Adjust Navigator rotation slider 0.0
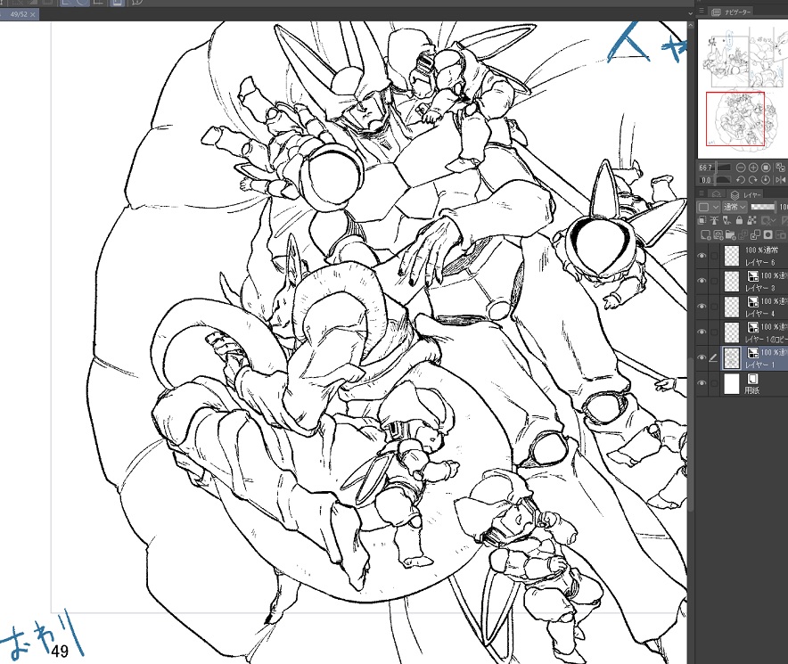The height and width of the screenshot is (664, 788). pyautogui.click(x=715, y=179)
